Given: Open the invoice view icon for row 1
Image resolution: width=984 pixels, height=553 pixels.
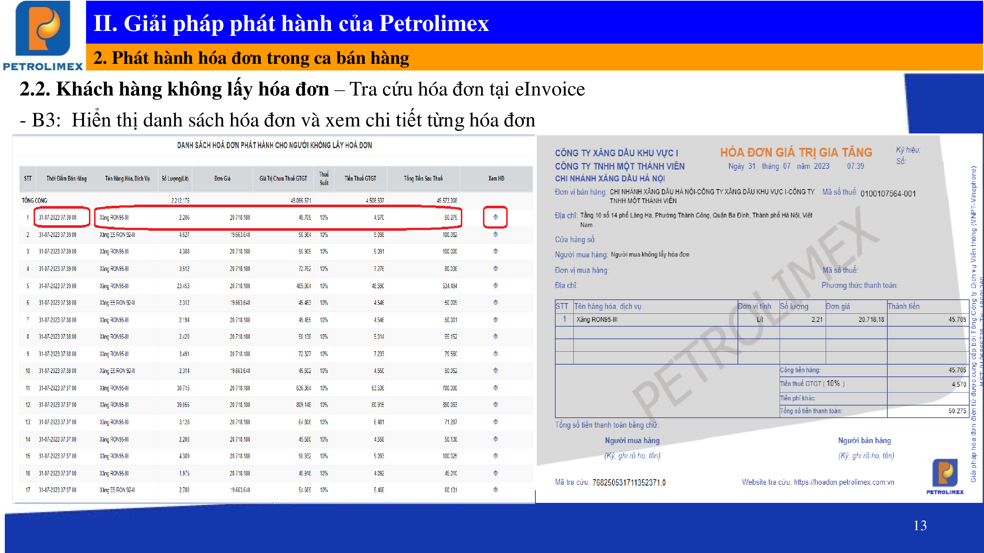Looking at the screenshot, I should tap(496, 217).
